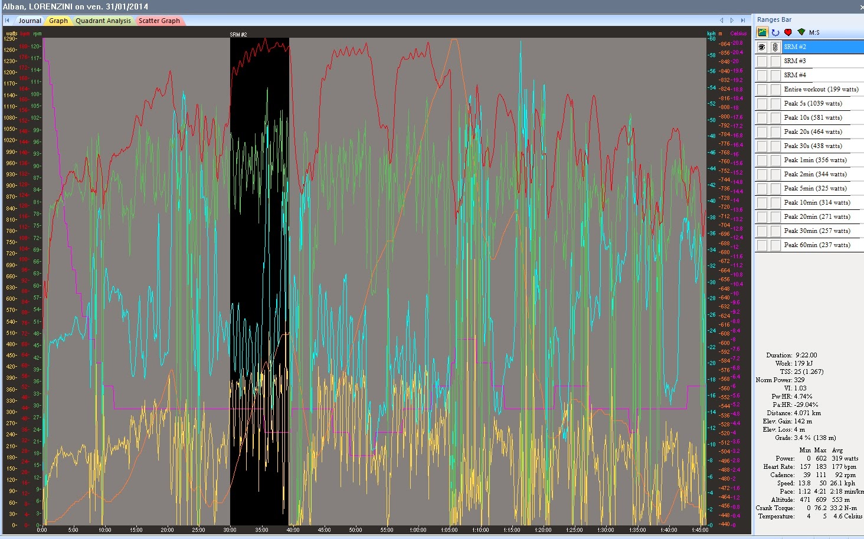
Task: Click the Elev. Gain: 142 m statistic
Action: click(787, 421)
